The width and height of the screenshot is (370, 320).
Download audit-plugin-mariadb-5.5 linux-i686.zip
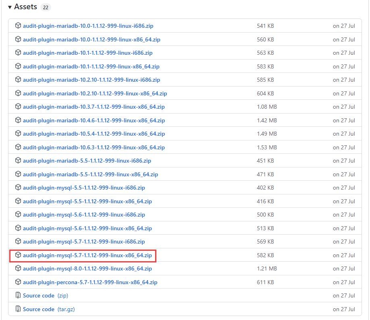tap(87, 161)
